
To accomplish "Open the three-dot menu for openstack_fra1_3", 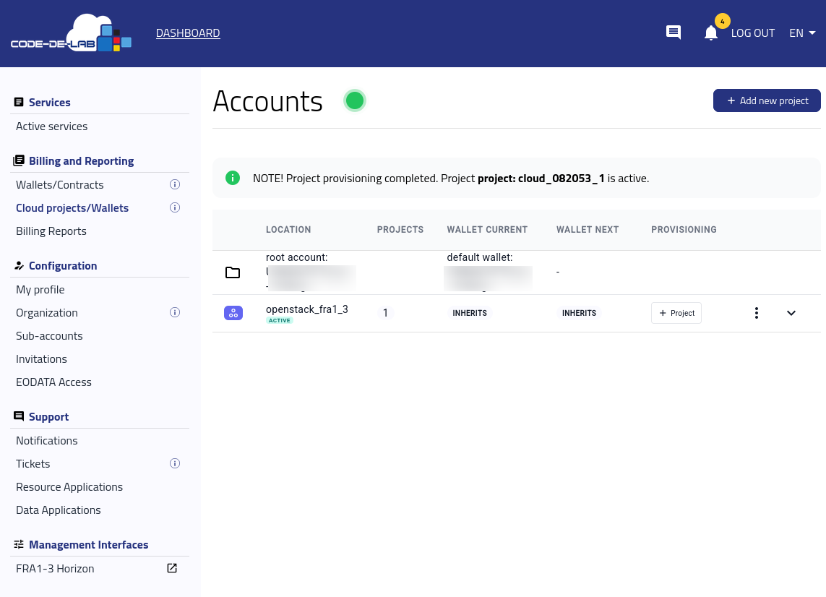I will pyautogui.click(x=757, y=313).
